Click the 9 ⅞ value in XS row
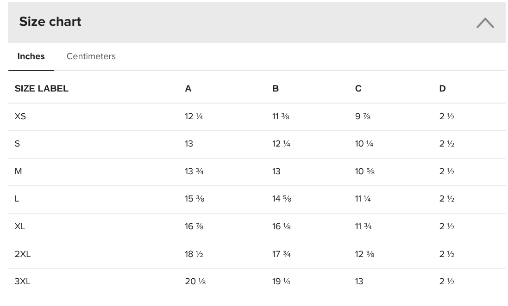Screen dimensions: 508x306 click(x=363, y=116)
